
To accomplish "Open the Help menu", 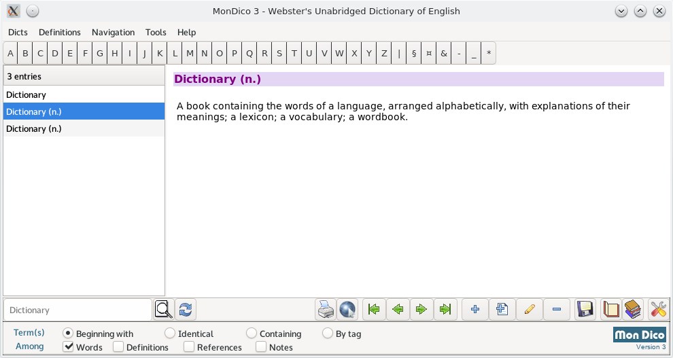I will tap(187, 32).
